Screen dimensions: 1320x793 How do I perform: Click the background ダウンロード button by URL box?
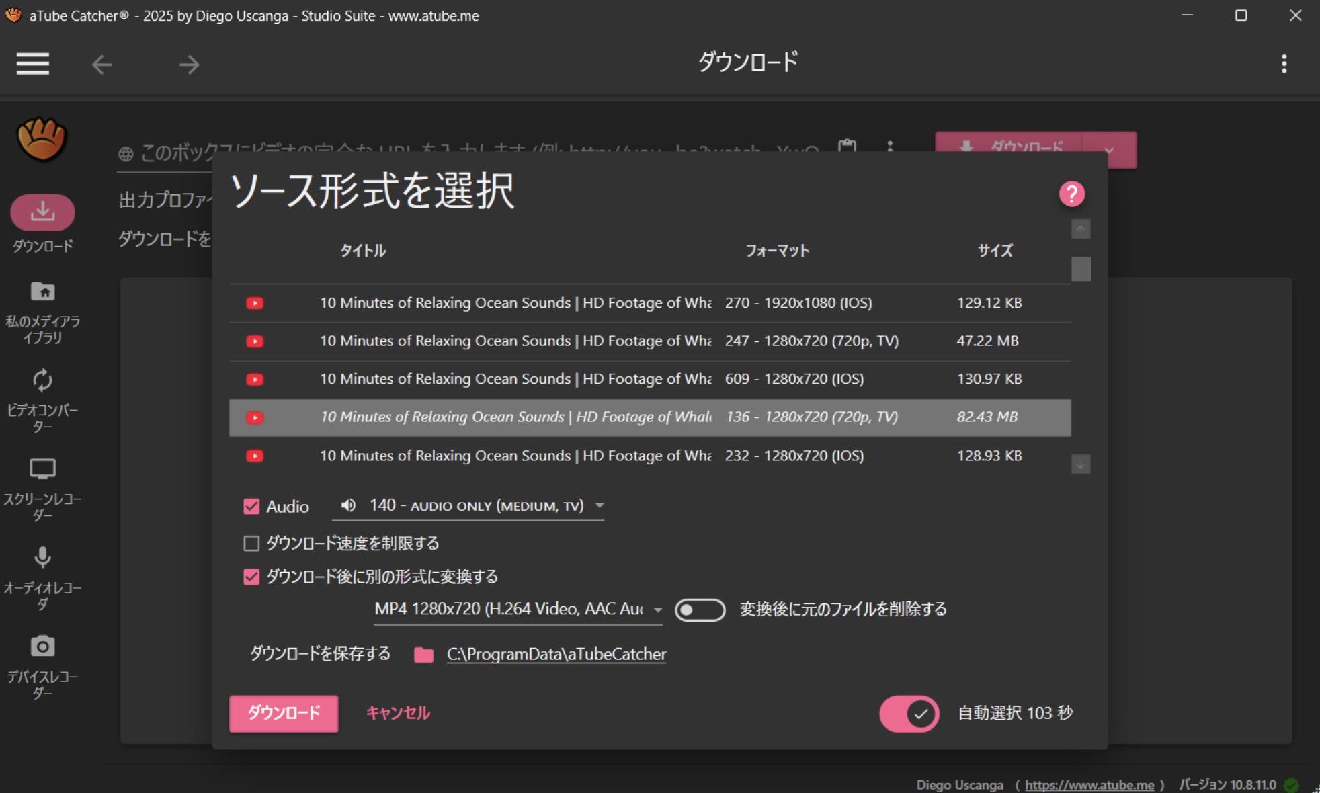(1008, 149)
